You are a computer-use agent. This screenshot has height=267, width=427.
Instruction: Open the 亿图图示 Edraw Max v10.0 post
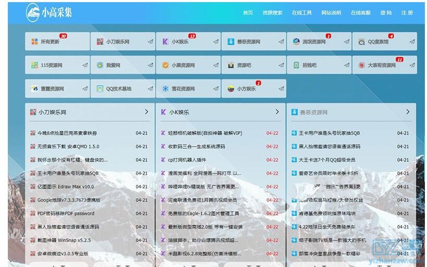66,186
